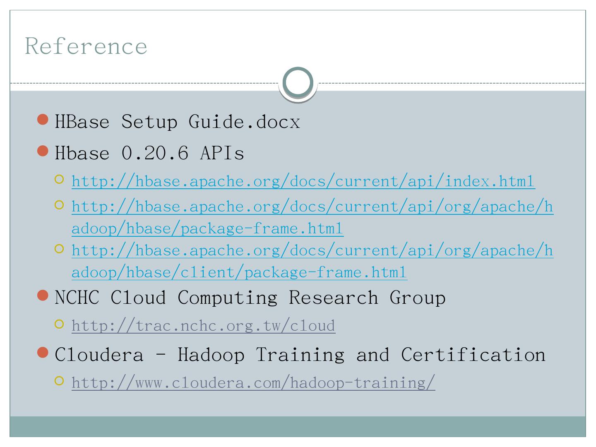Viewport: 596px width, 447px height.
Task: Click the orange bullet beside HBase Setup Guide.docx
Action: click(x=43, y=120)
